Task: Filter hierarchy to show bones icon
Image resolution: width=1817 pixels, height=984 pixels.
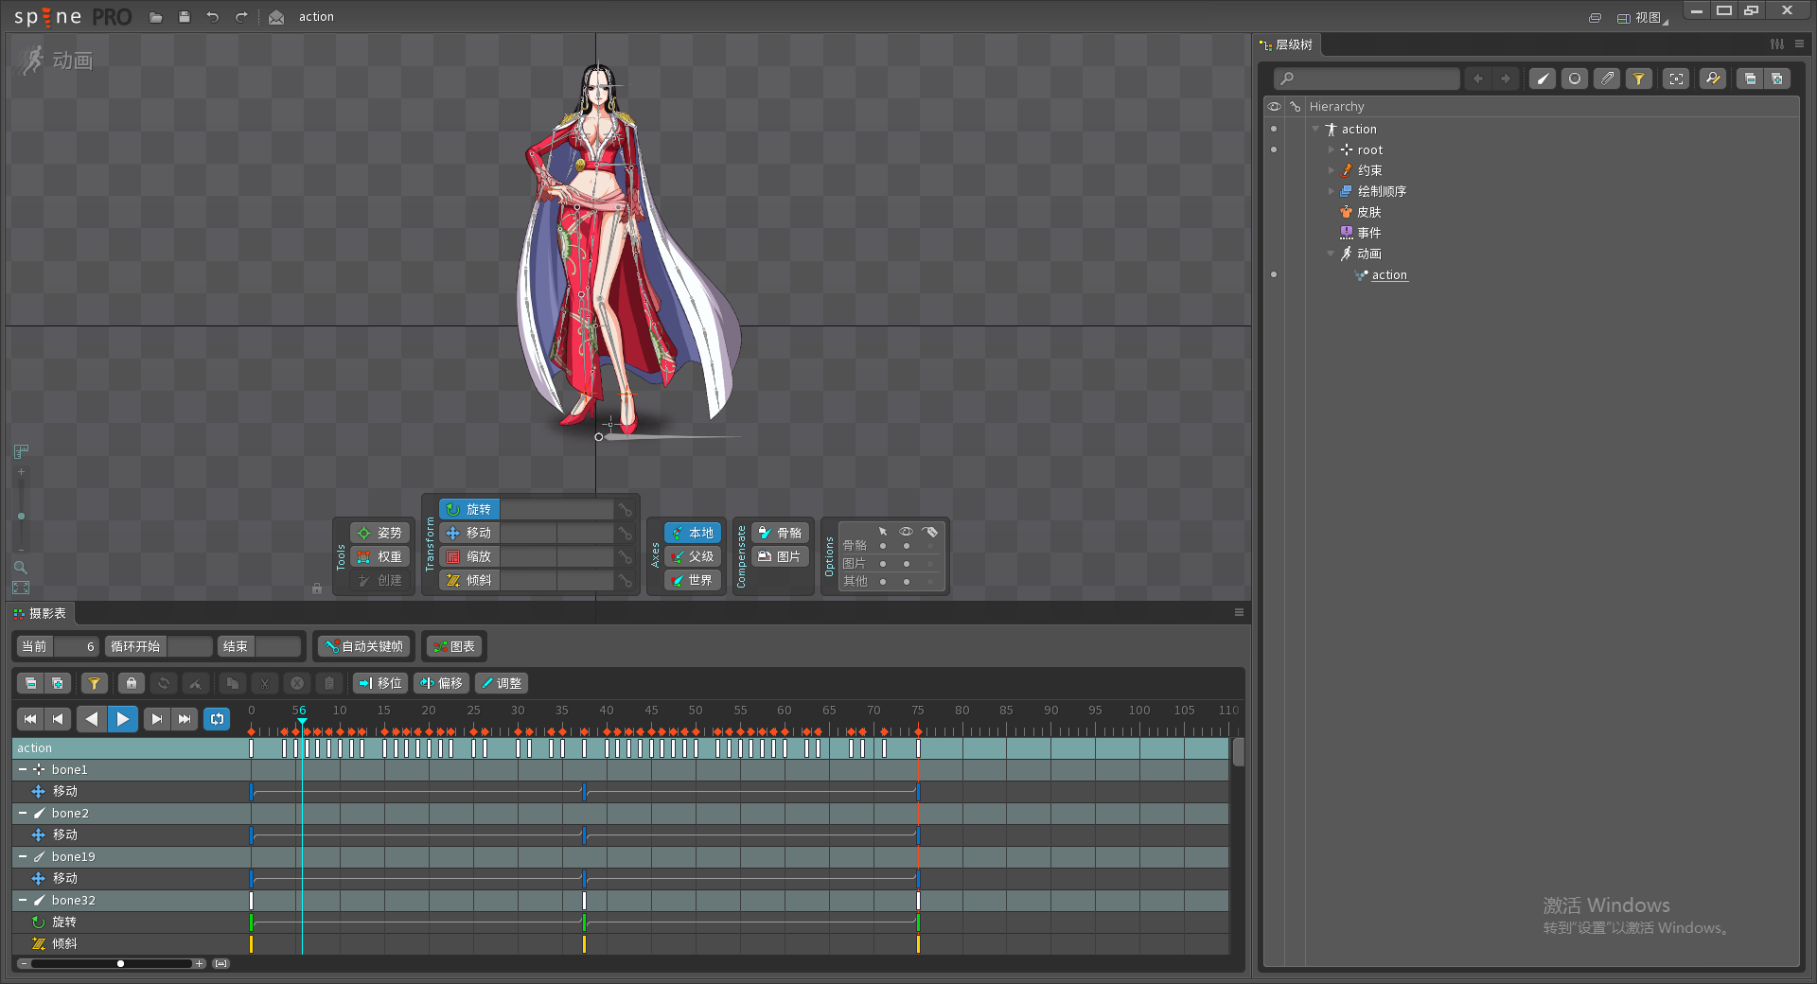Action: (1543, 79)
